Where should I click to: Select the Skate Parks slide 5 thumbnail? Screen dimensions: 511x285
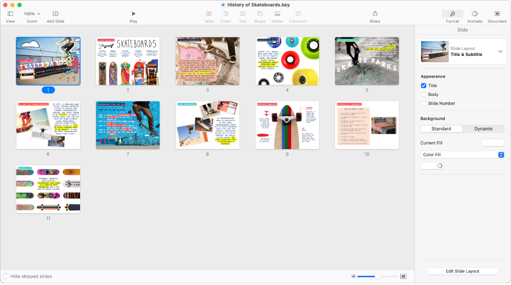click(x=367, y=61)
